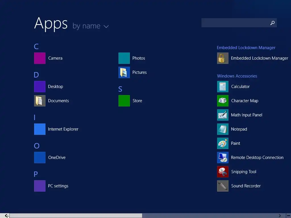Select the letter I group header

[x=35, y=117]
